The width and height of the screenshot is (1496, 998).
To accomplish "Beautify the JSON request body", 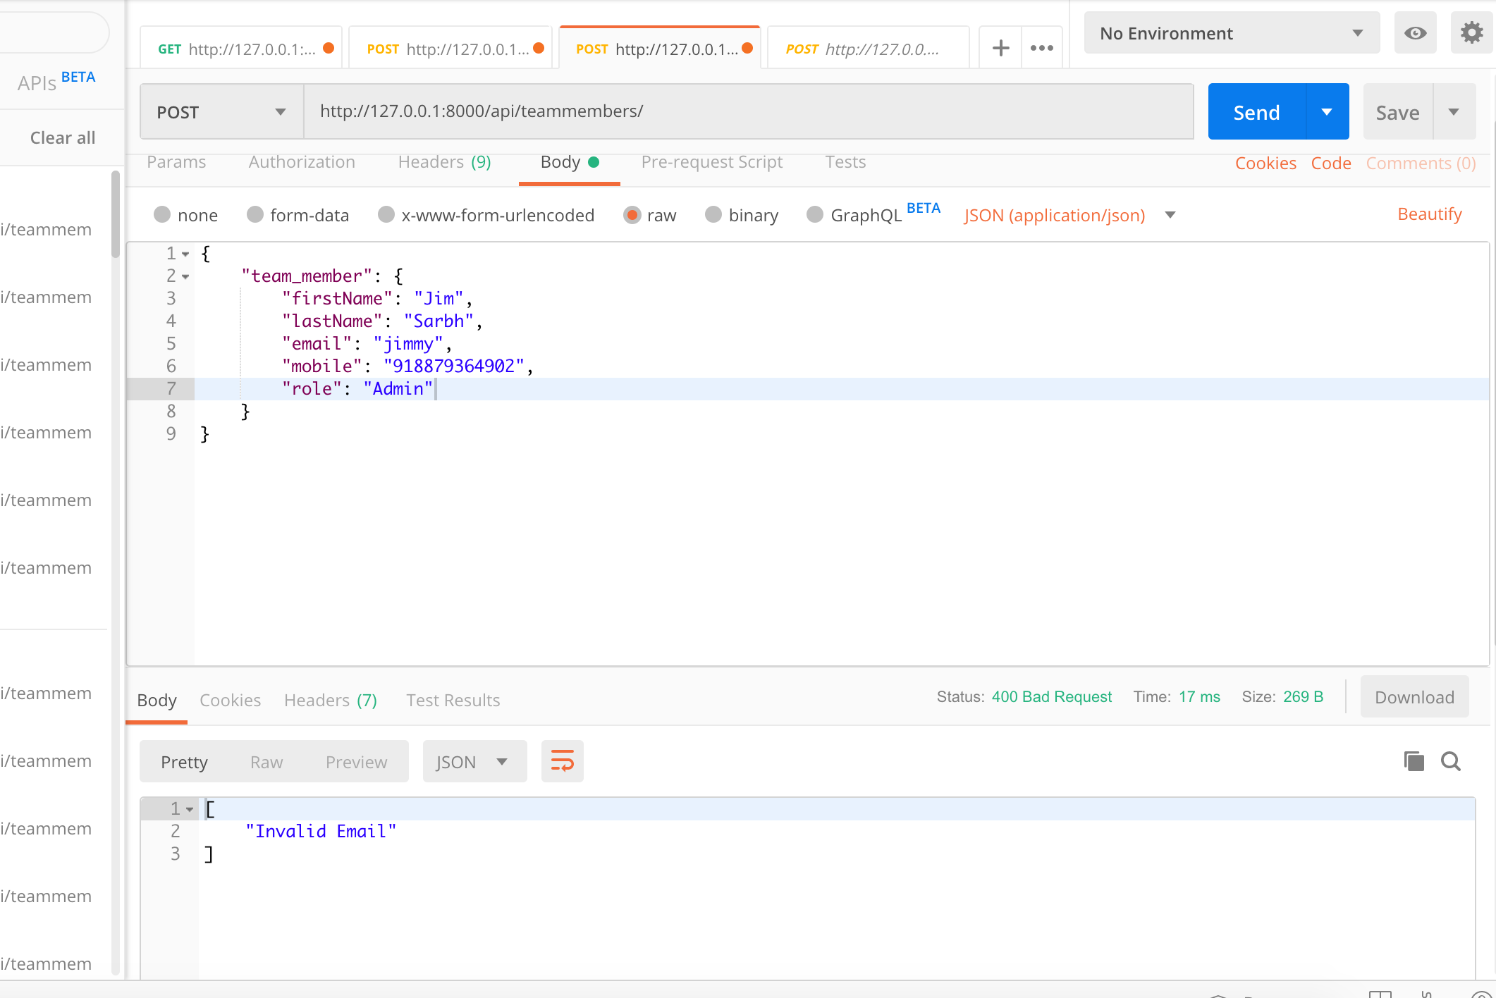I will coord(1429,214).
